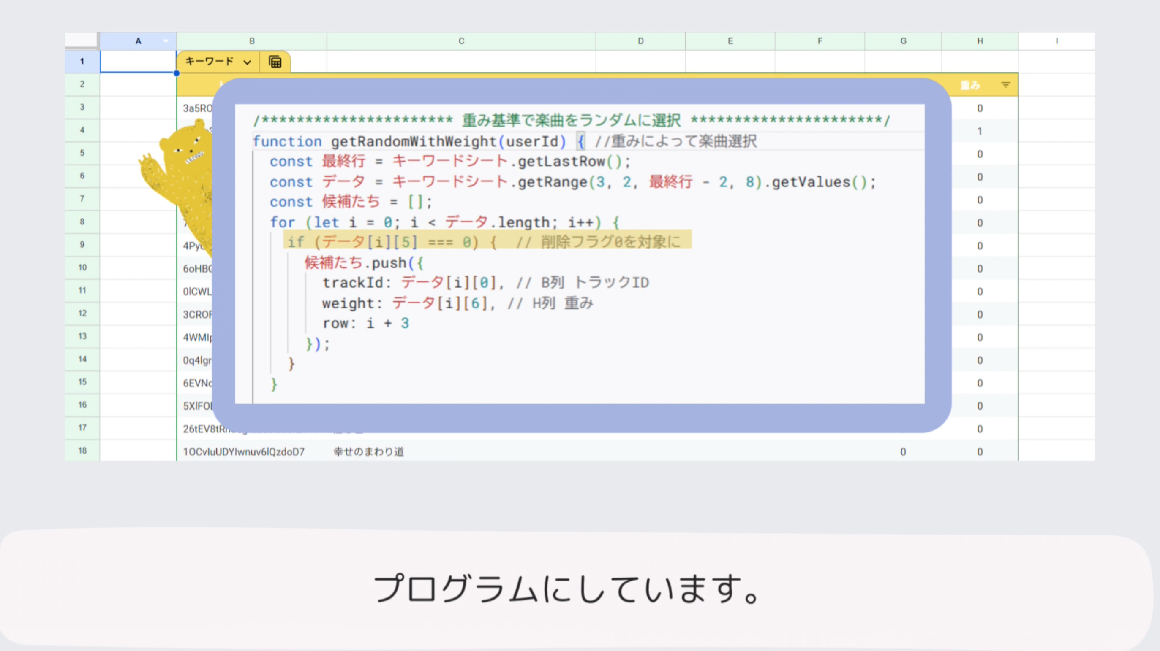Click cell H4 containing value 1

(980, 131)
